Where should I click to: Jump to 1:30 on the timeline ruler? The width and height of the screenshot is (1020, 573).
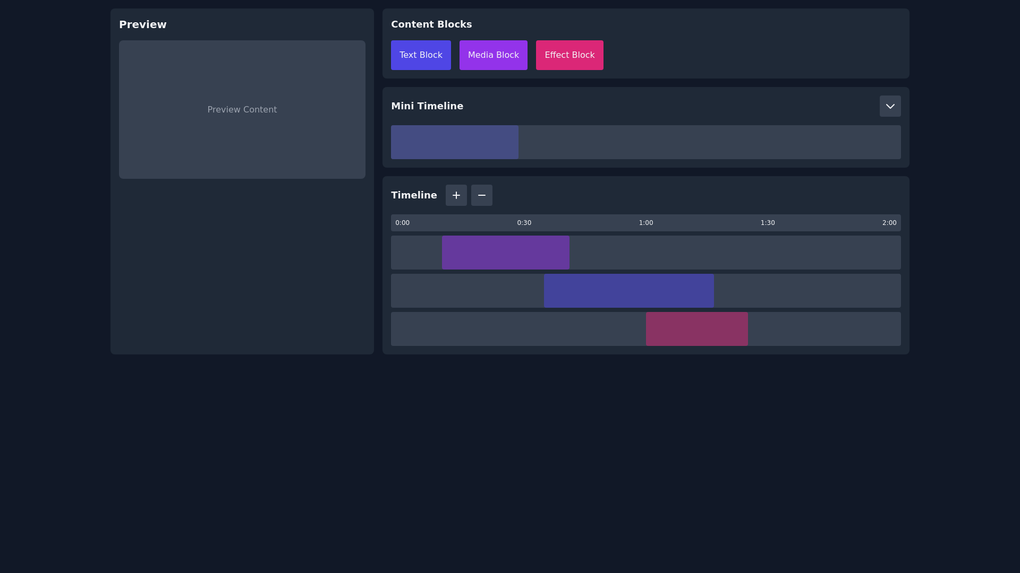(x=767, y=223)
